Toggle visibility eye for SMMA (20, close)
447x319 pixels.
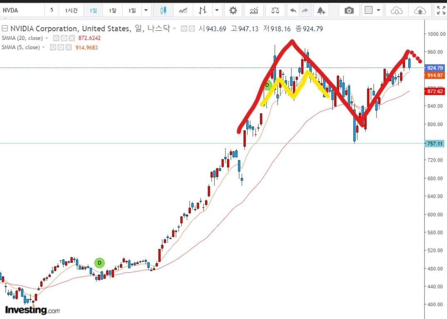[x=57, y=38]
